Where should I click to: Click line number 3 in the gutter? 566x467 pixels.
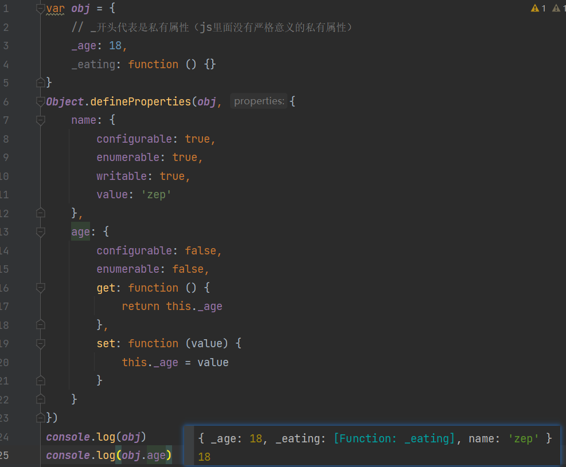click(x=6, y=46)
